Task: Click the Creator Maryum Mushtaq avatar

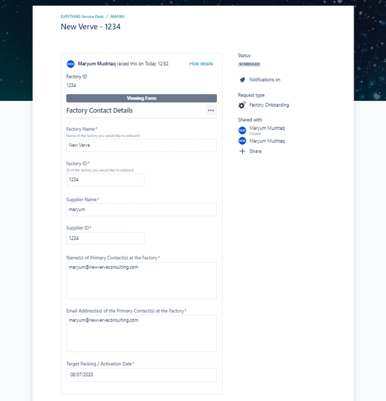Action: point(242,131)
